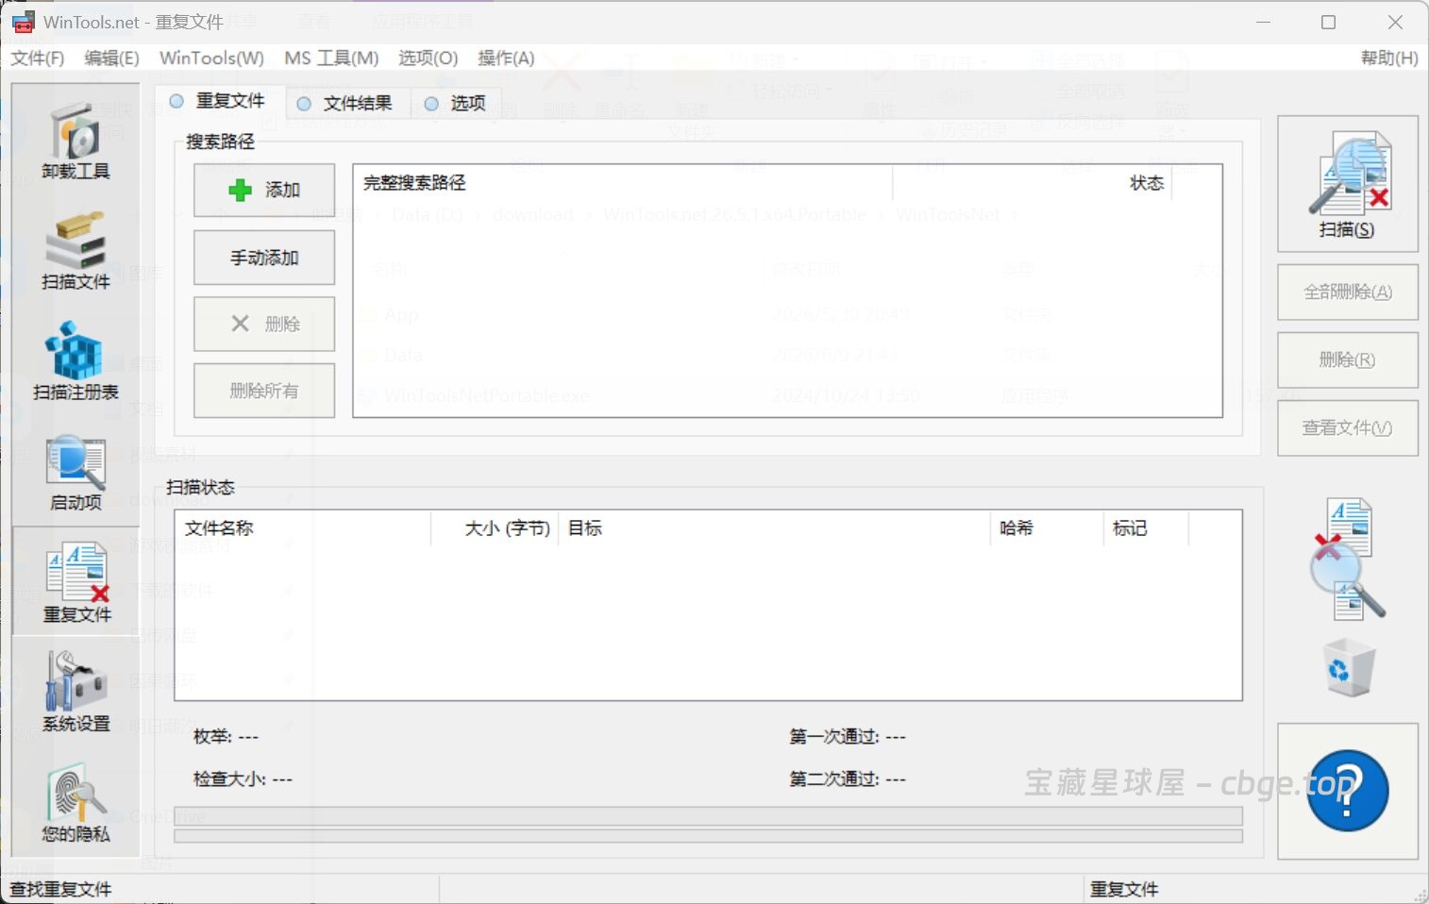Click the 第一次通过: --- status text
The image size is (1429, 904).
[x=848, y=737]
